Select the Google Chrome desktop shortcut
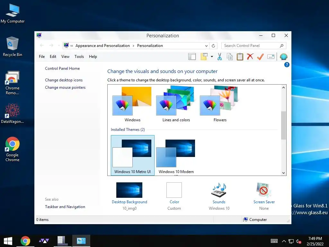Screen dimensions: 329x247 tap(13, 149)
